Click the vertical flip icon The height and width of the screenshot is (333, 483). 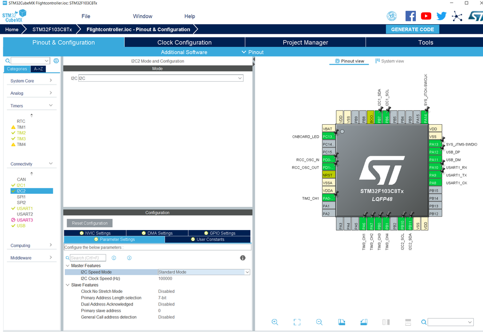tap(408, 322)
